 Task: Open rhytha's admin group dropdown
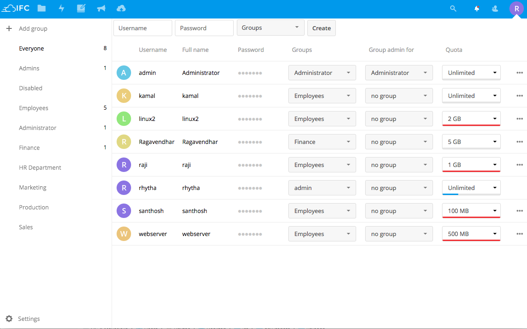coord(322,188)
